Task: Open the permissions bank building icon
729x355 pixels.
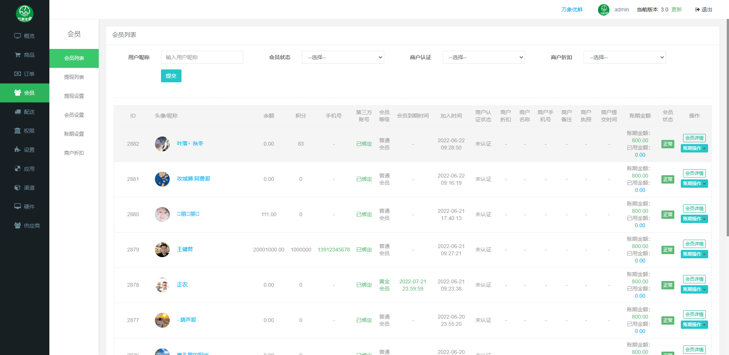Action: point(17,131)
